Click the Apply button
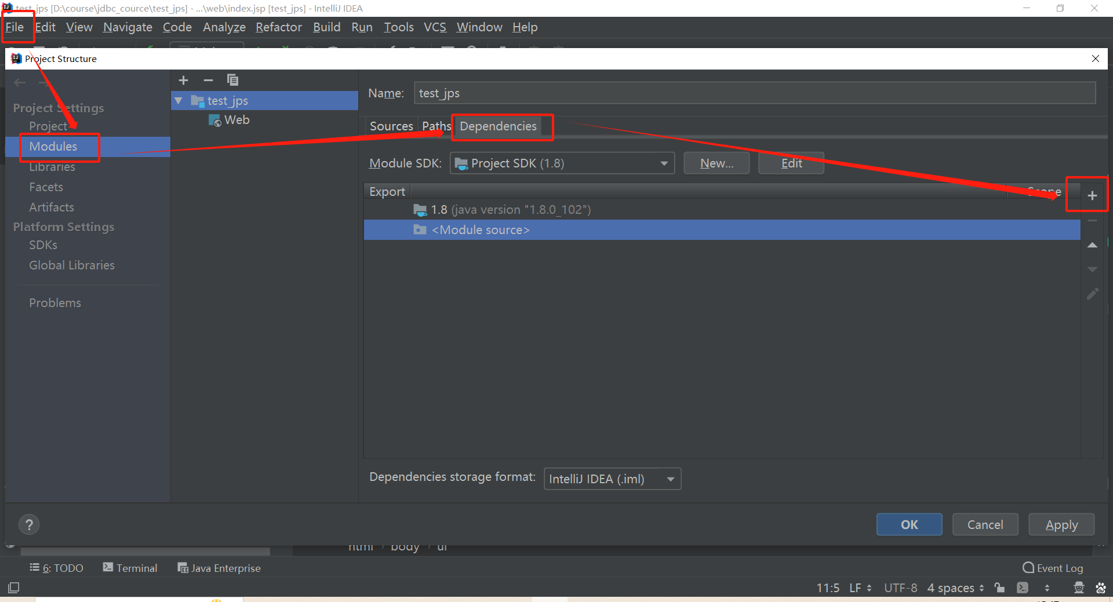This screenshot has height=602, width=1113. click(x=1061, y=525)
